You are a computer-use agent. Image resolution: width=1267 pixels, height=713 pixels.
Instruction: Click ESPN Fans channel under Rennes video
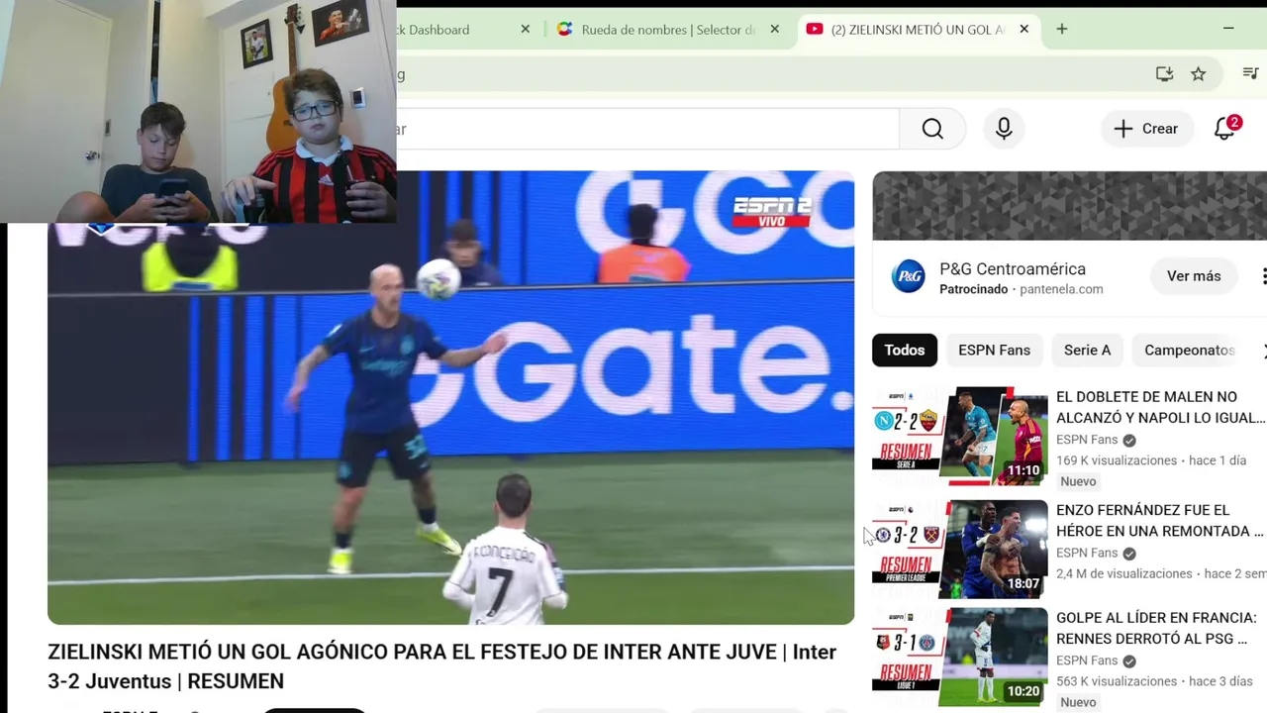click(1087, 661)
